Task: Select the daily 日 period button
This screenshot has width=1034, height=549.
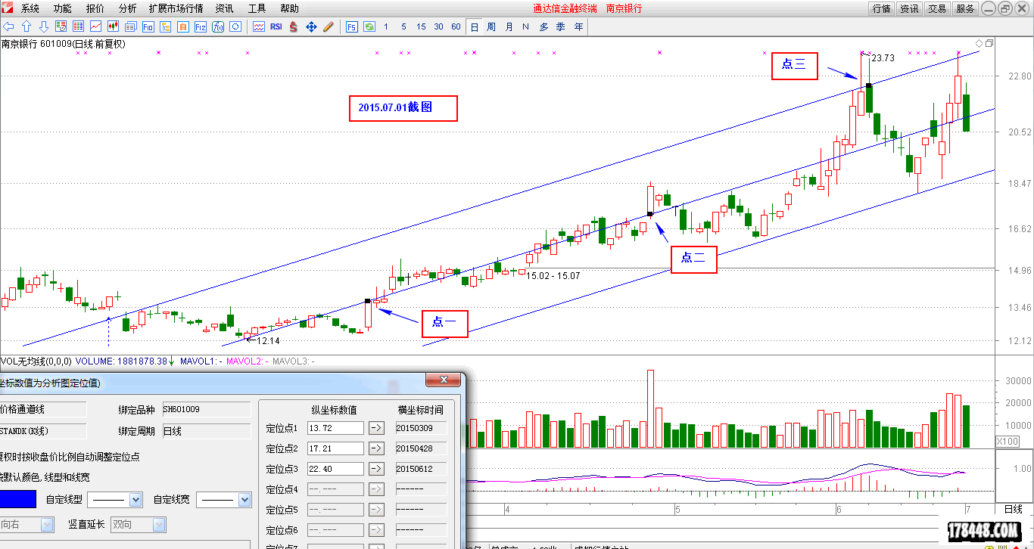Action: point(474,26)
